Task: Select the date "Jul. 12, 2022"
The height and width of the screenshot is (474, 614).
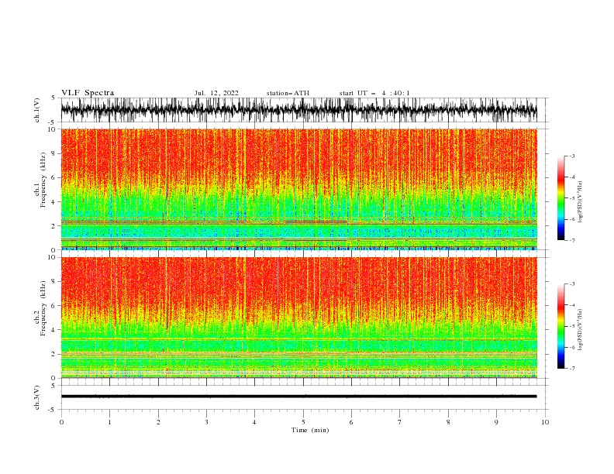Action: tap(216, 93)
